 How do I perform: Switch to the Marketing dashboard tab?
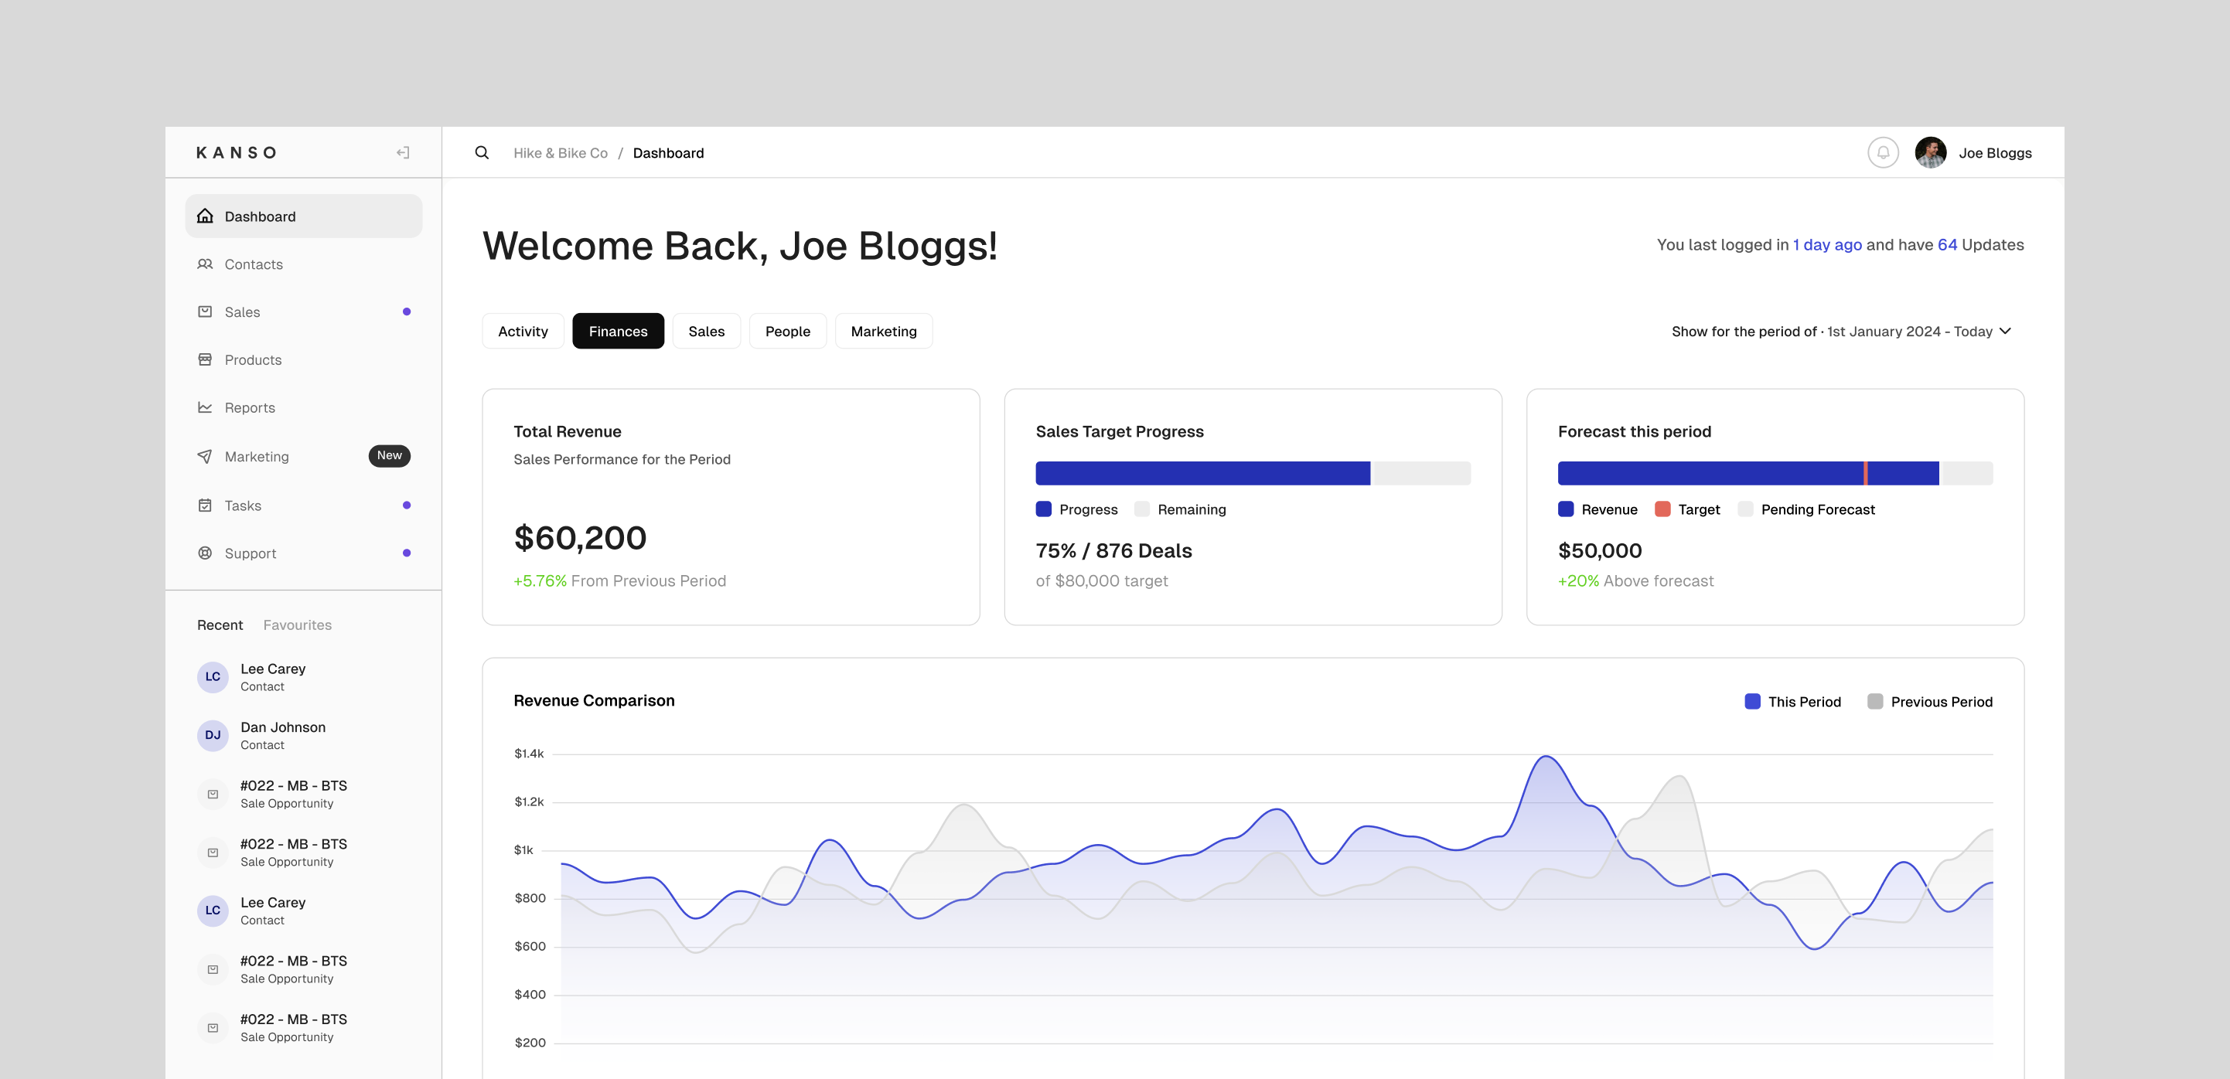pyautogui.click(x=883, y=332)
